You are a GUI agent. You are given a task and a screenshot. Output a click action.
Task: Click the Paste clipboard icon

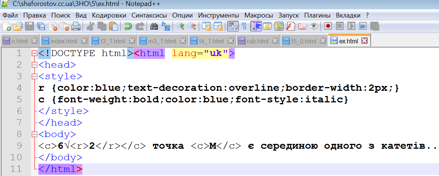tap(114, 26)
